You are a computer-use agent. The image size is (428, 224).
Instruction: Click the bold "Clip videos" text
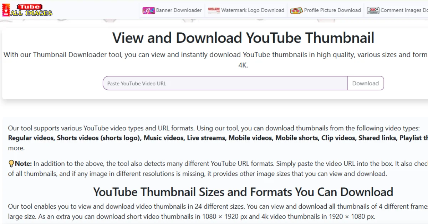coord(338,138)
